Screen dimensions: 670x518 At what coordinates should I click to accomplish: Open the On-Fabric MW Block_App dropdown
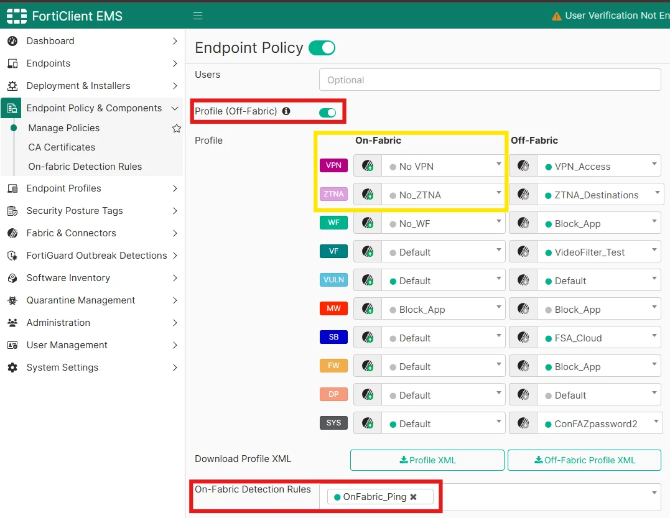tap(443, 309)
